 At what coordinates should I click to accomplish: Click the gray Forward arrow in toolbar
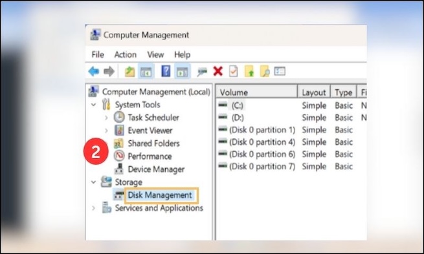tap(109, 72)
